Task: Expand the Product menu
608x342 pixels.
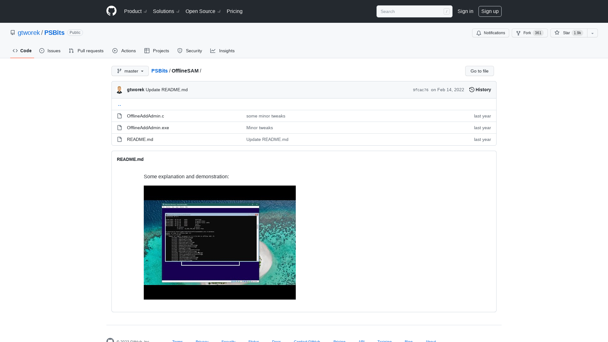Action: click(x=136, y=11)
